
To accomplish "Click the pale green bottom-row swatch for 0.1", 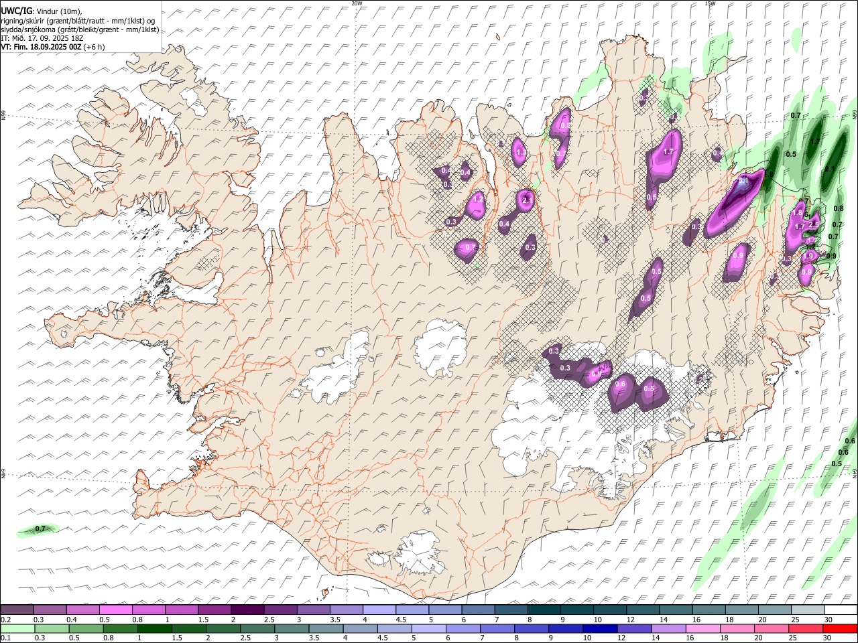I will pyautogui.click(x=17, y=628).
